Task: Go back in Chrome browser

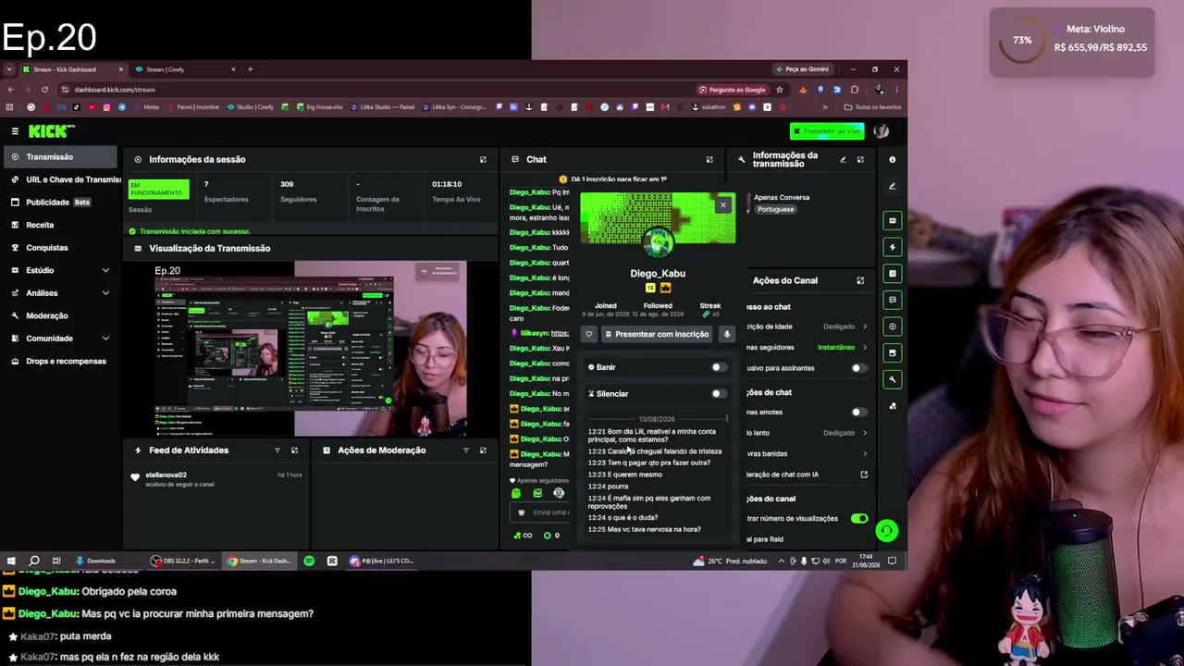Action: click(x=11, y=90)
